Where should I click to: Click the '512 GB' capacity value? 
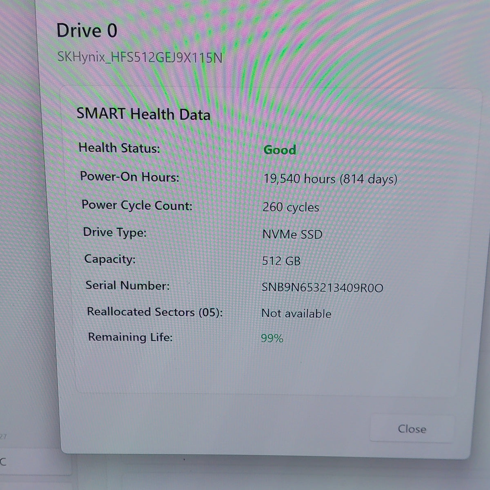coord(281,261)
